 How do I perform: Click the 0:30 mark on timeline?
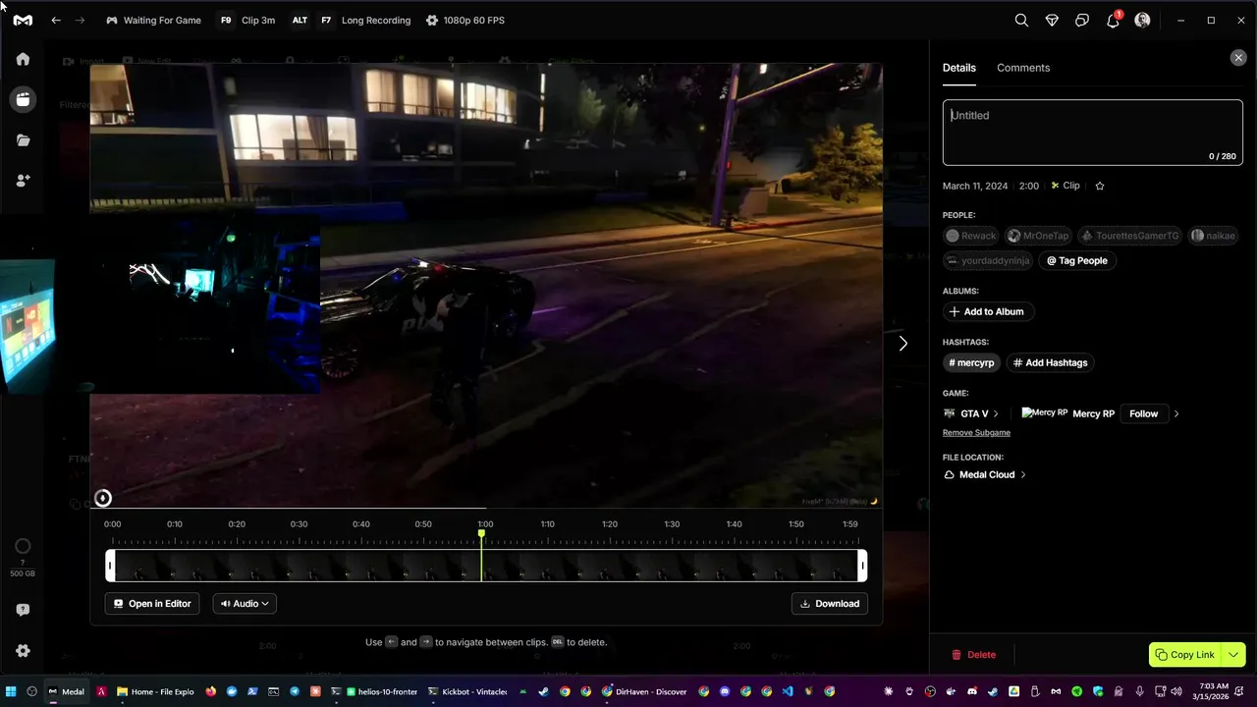[299, 524]
